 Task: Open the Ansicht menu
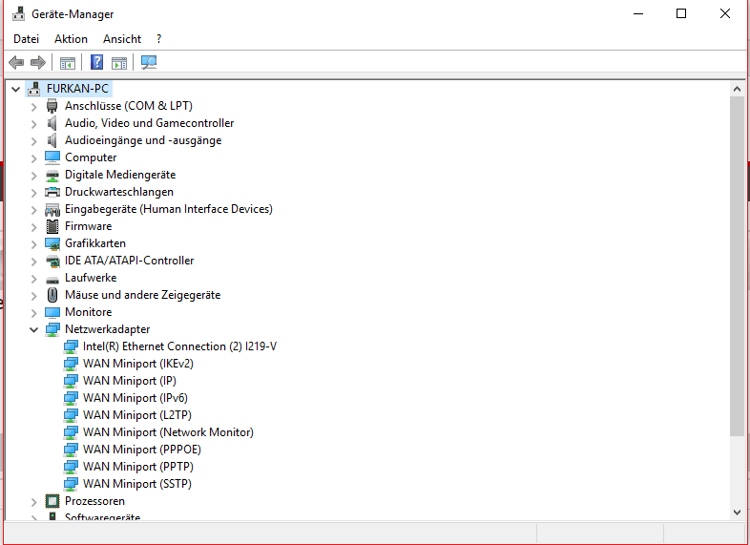tap(122, 39)
